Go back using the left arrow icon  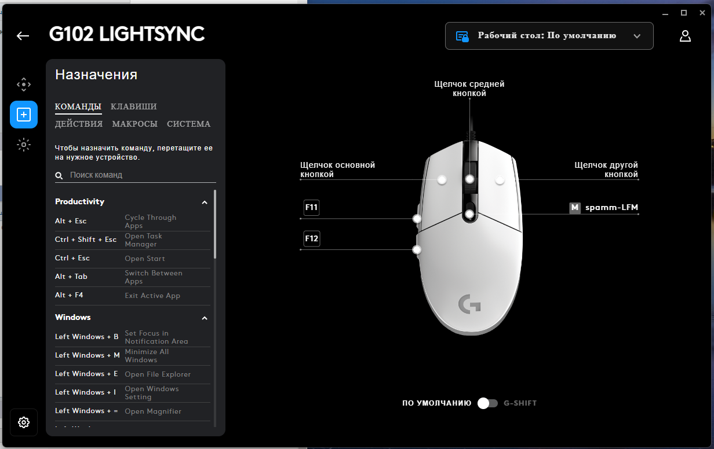[23, 36]
